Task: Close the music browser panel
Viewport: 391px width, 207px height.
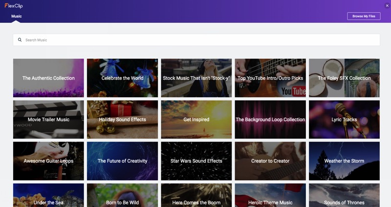Action: [x=387, y=5]
